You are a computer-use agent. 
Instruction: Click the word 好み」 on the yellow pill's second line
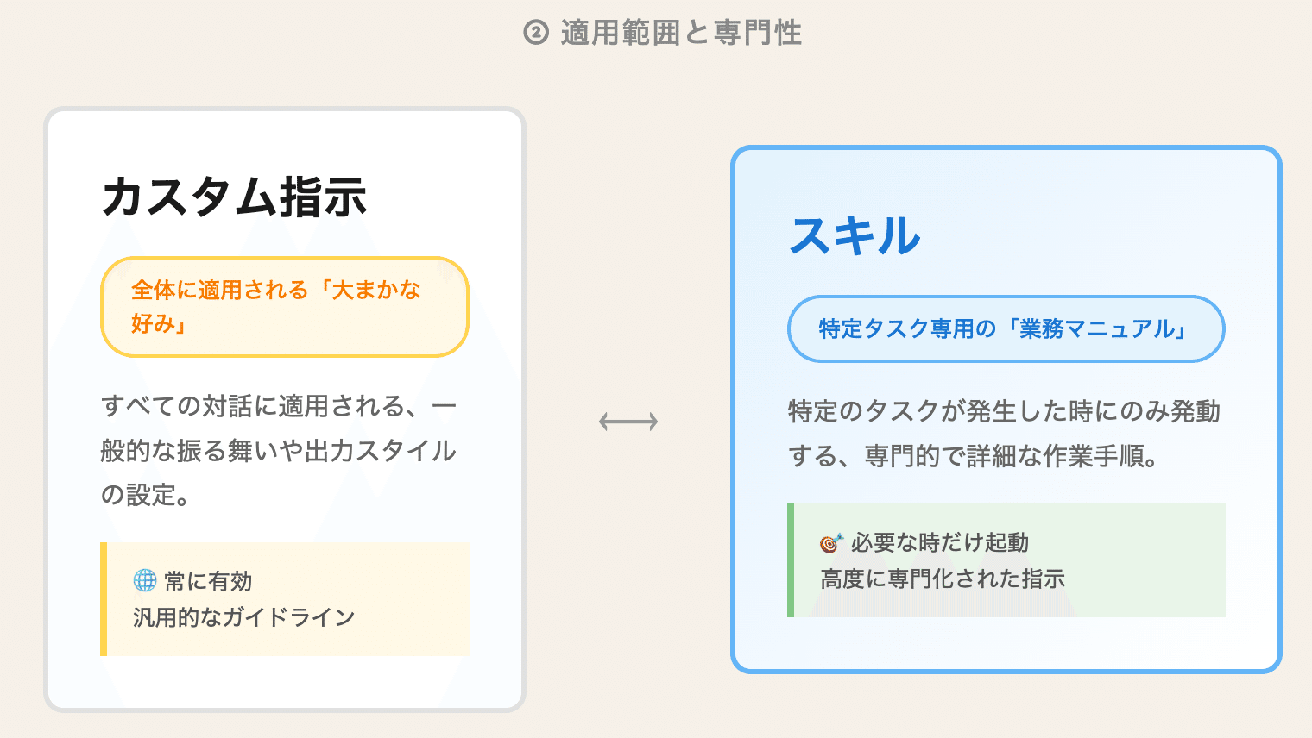(x=160, y=323)
